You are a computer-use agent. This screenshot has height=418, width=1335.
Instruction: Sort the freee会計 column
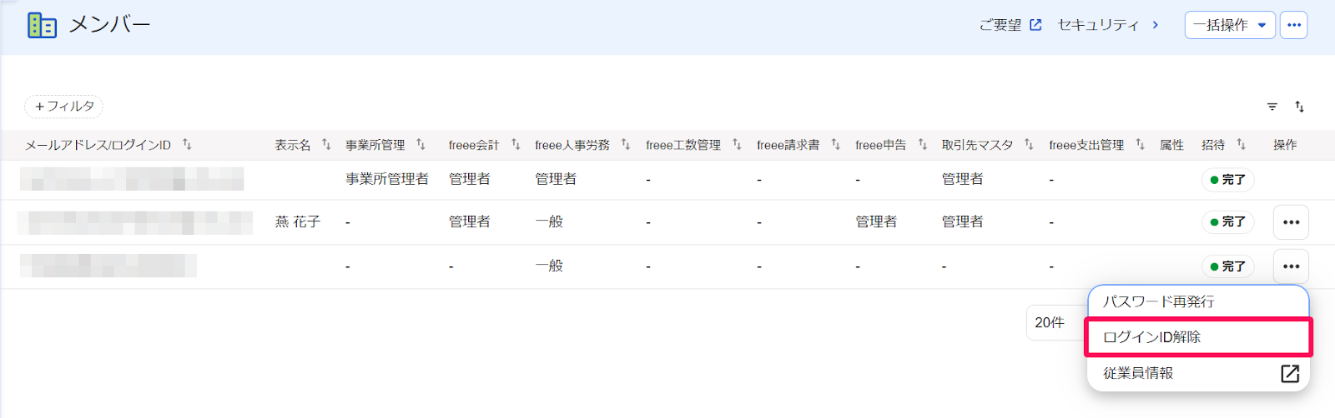coord(516,145)
